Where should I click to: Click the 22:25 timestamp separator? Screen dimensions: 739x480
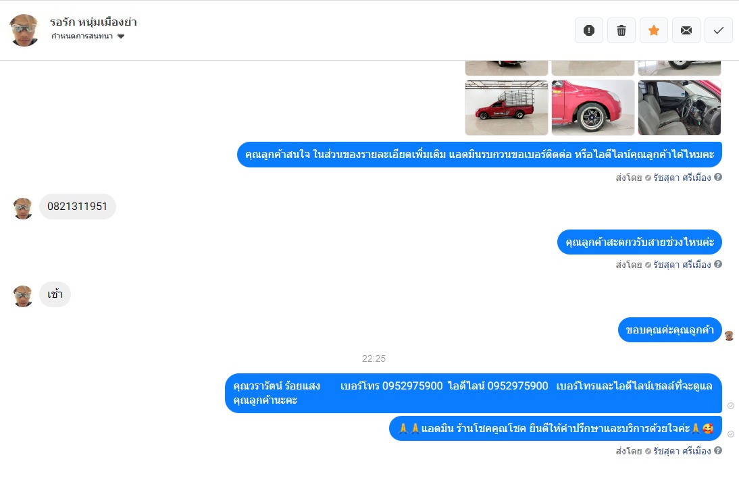[x=374, y=358]
